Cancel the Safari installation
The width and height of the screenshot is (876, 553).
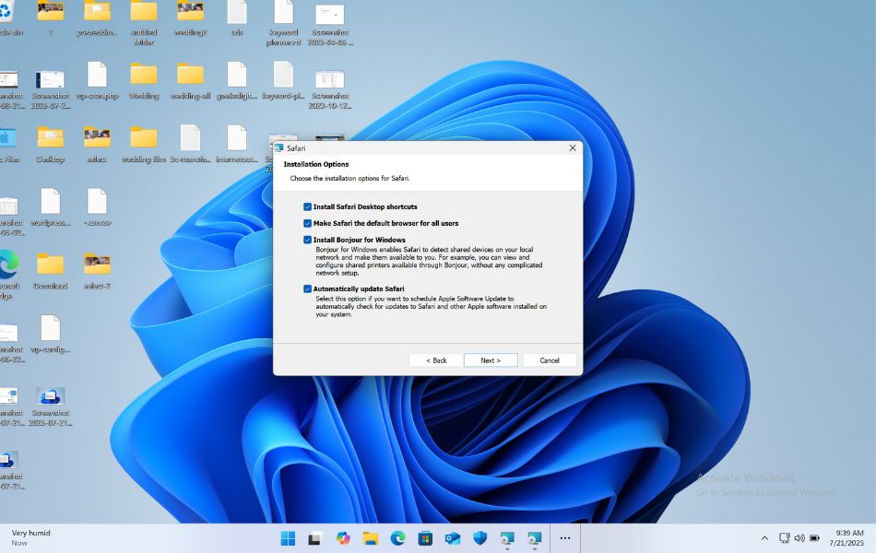[x=549, y=359]
